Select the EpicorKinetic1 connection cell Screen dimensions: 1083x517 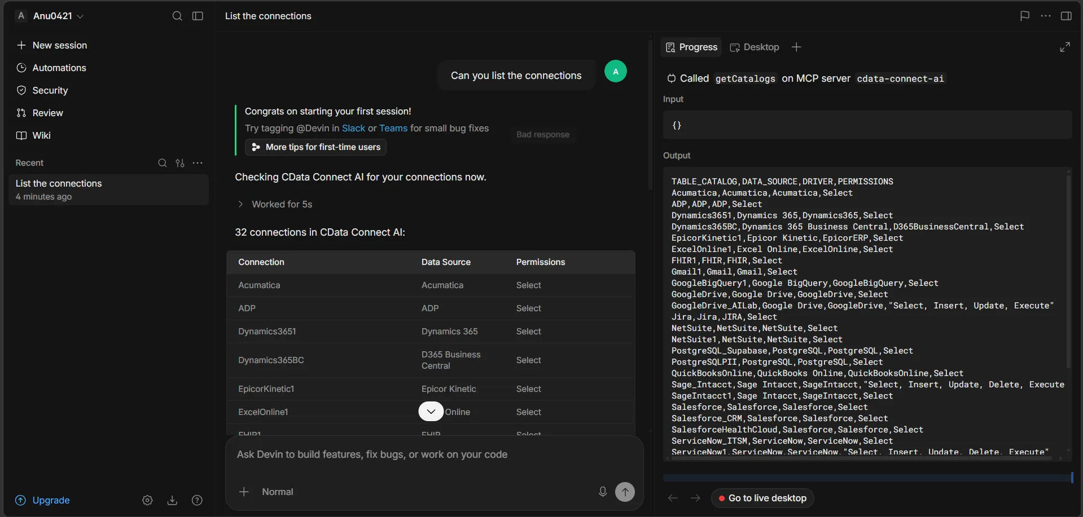[x=266, y=389]
